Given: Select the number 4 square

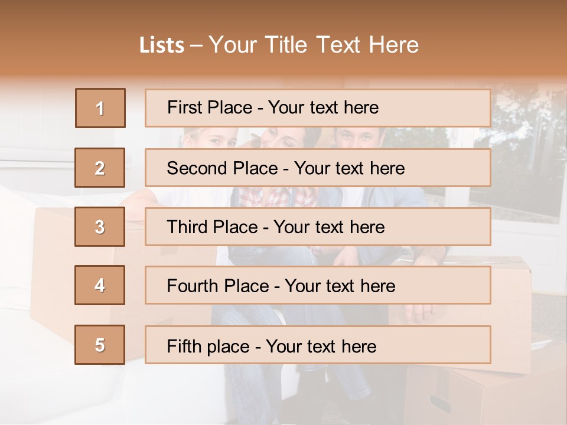Looking at the screenshot, I should tap(100, 285).
